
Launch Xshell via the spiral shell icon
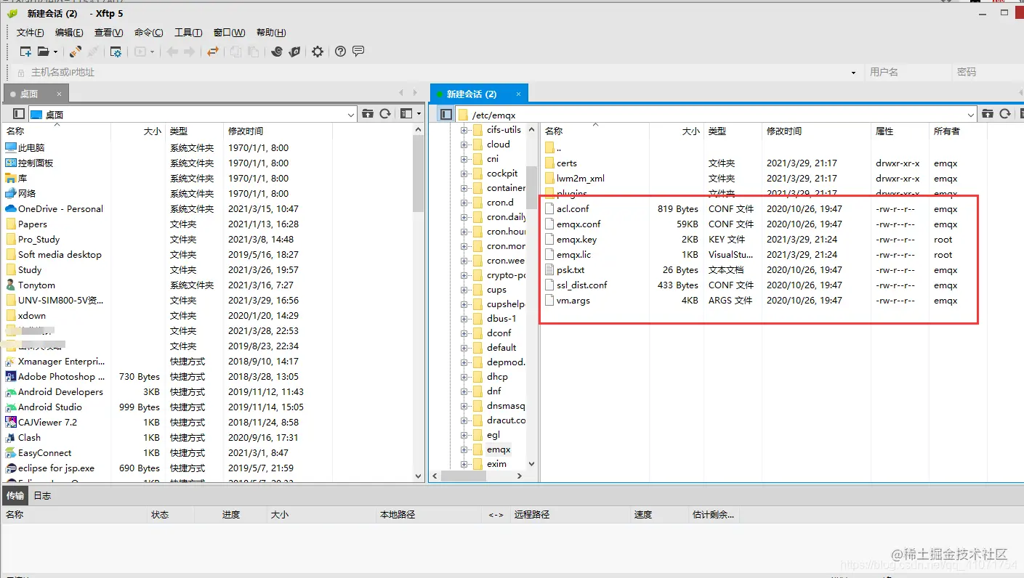click(277, 52)
